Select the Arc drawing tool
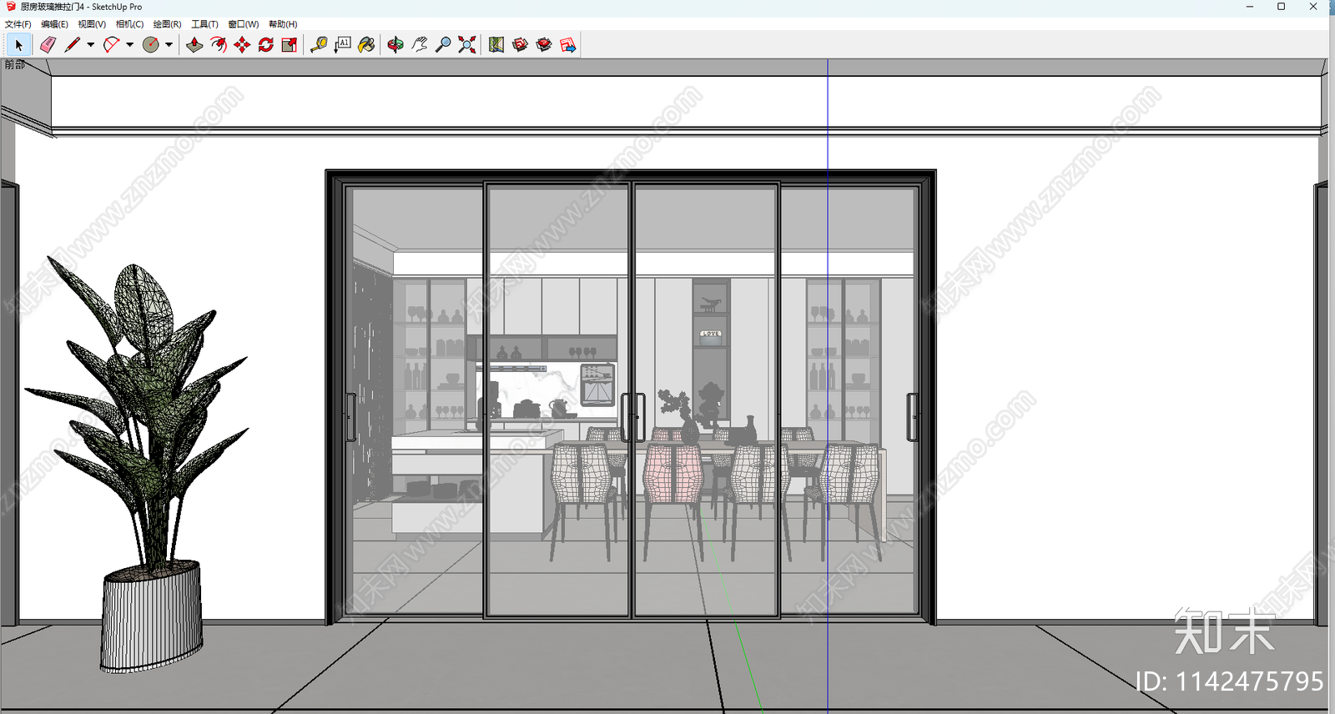This screenshot has width=1335, height=714. (x=111, y=45)
